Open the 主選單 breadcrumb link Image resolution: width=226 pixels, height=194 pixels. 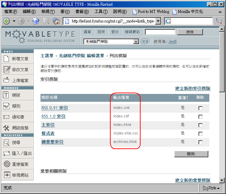(47, 55)
